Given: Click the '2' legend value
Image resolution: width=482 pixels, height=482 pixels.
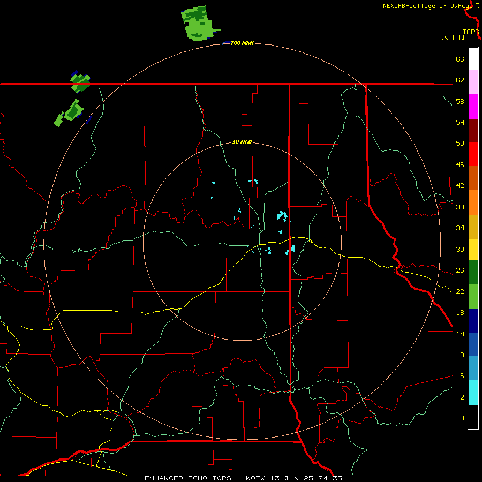Looking at the screenshot, I should pyautogui.click(x=462, y=397).
